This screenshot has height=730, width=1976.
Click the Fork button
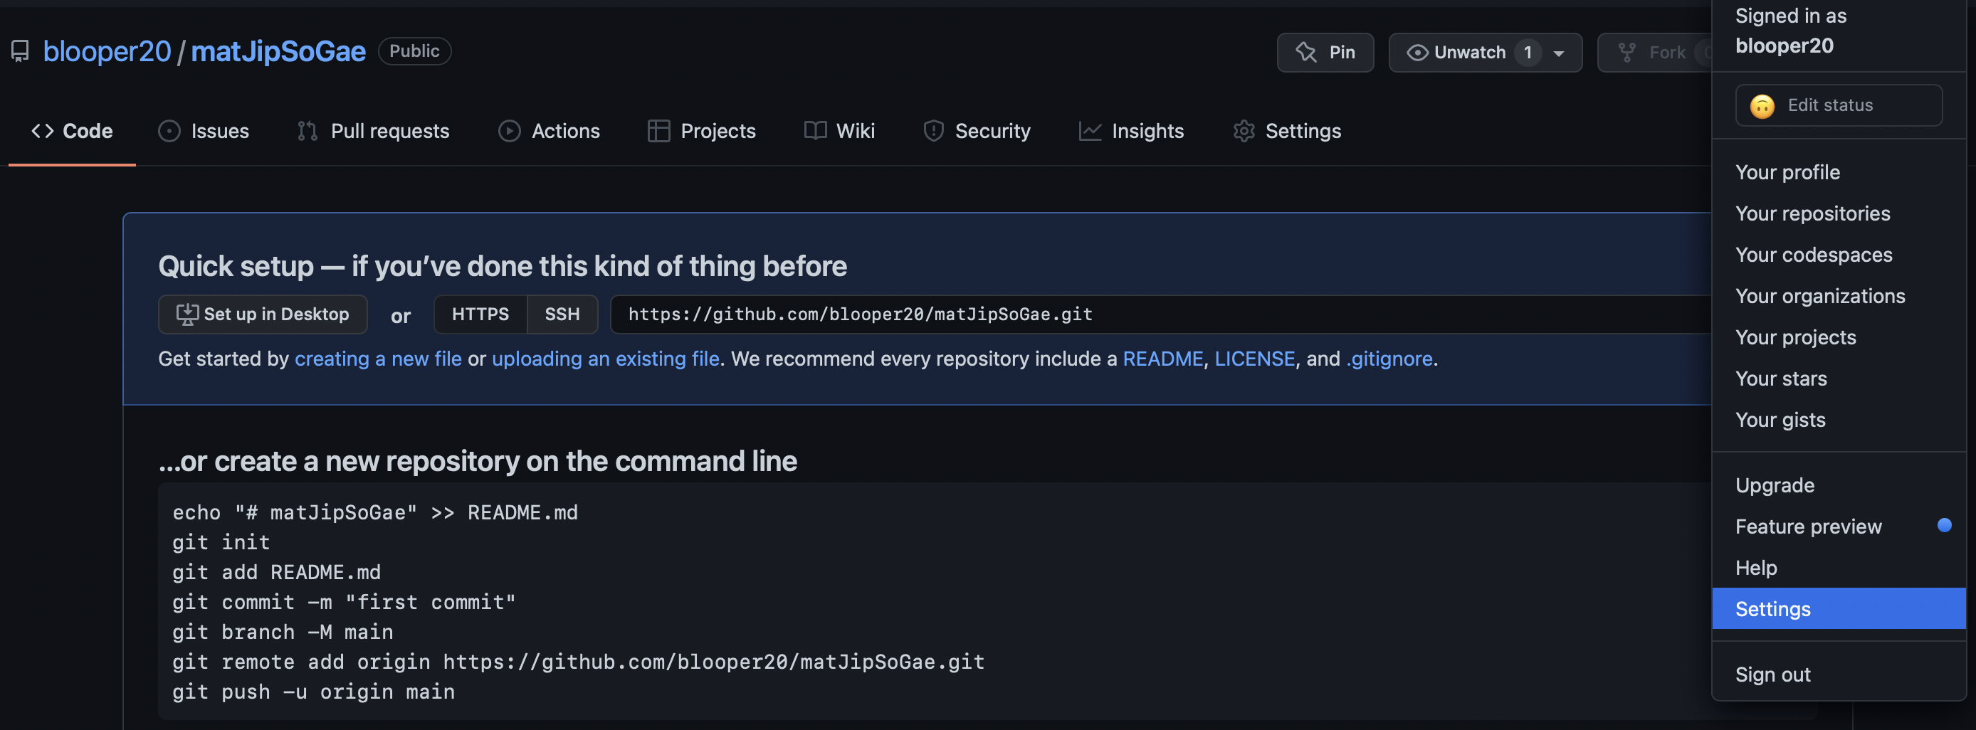pos(1654,52)
